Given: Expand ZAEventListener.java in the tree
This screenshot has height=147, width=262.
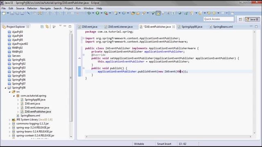Looking at the screenshot, I should coord(18,108).
